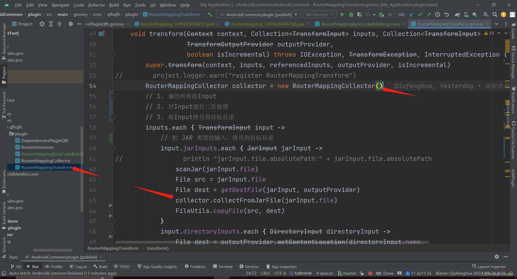
Task: Collapse all in Project panel
Action: (x=60, y=24)
